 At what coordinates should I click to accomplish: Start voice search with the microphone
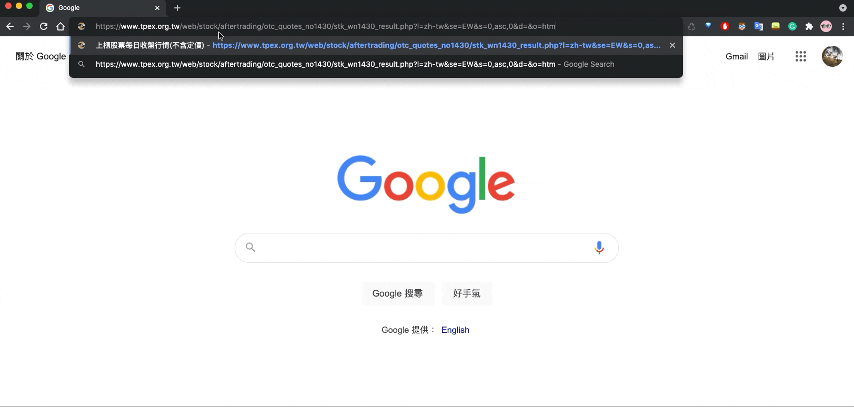click(599, 248)
